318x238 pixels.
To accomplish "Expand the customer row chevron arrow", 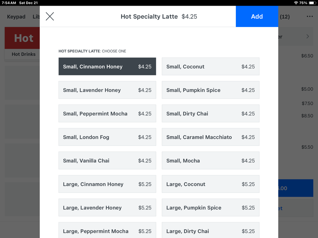I will 307,37.
